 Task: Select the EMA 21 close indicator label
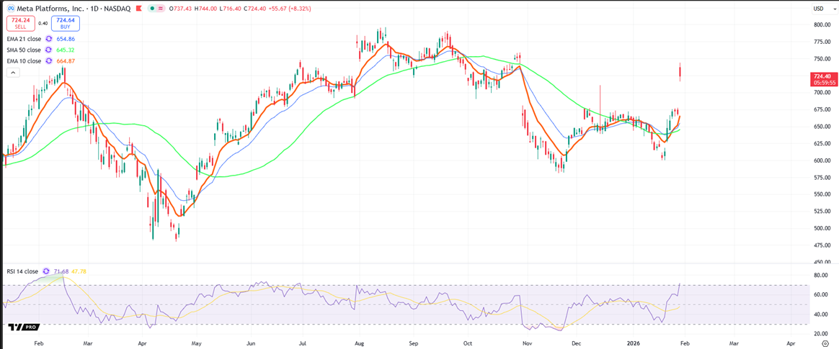click(24, 39)
